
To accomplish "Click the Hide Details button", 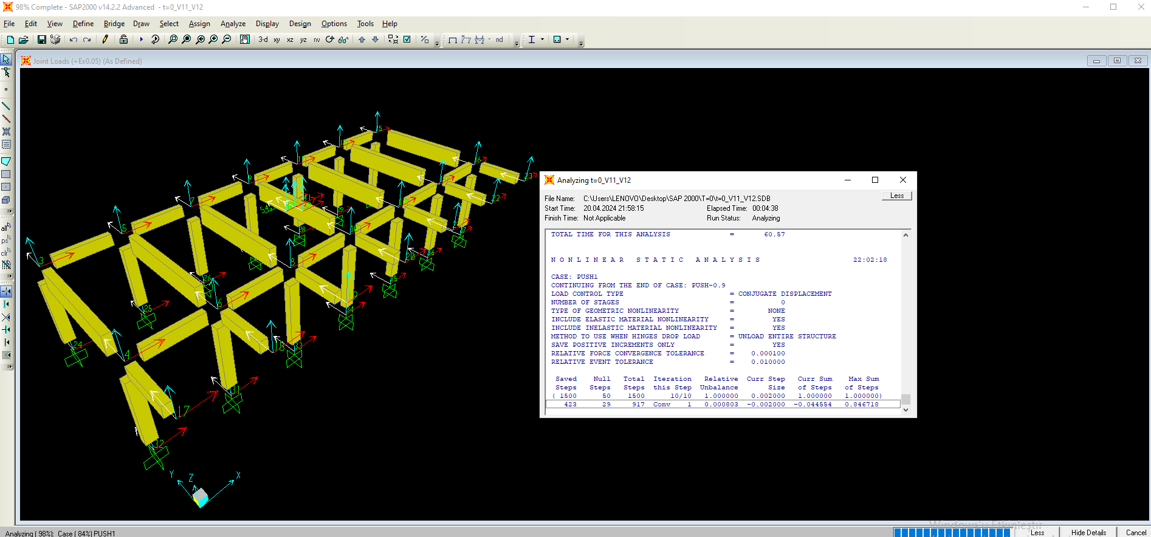I will tap(1088, 533).
